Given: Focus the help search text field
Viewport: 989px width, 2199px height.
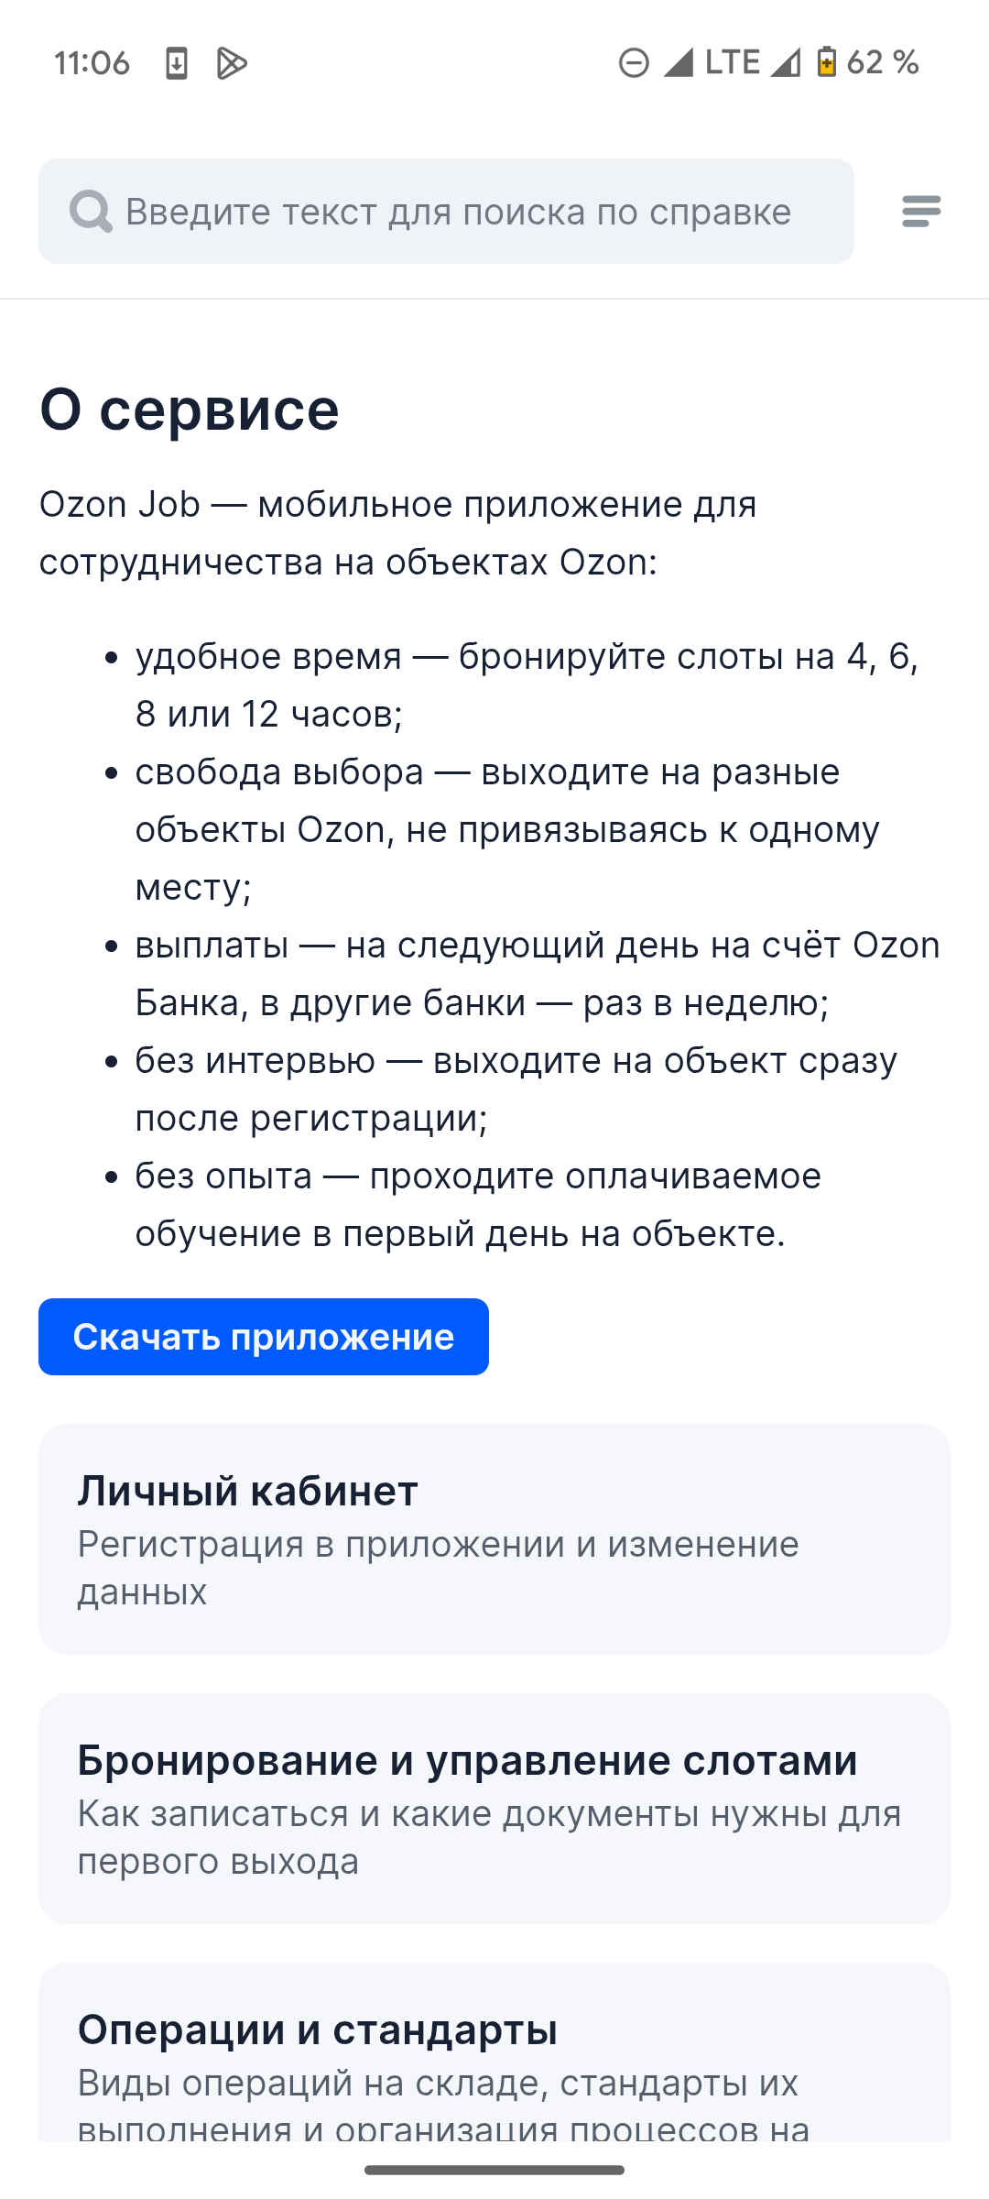Looking at the screenshot, I should 446,211.
